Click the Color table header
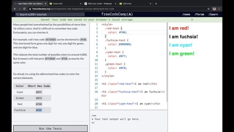Image resolution: width=234 pixels, height=132 pixels. 20,86
